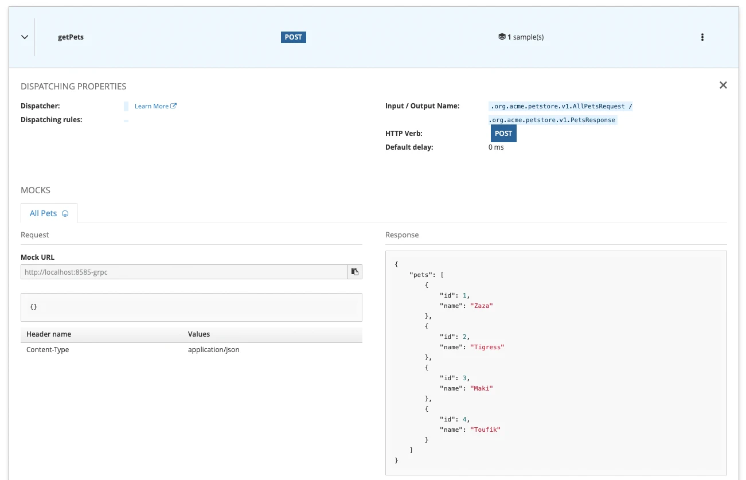746x480 pixels.
Task: Click the "Toufik" name in response JSON
Action: 485,430
